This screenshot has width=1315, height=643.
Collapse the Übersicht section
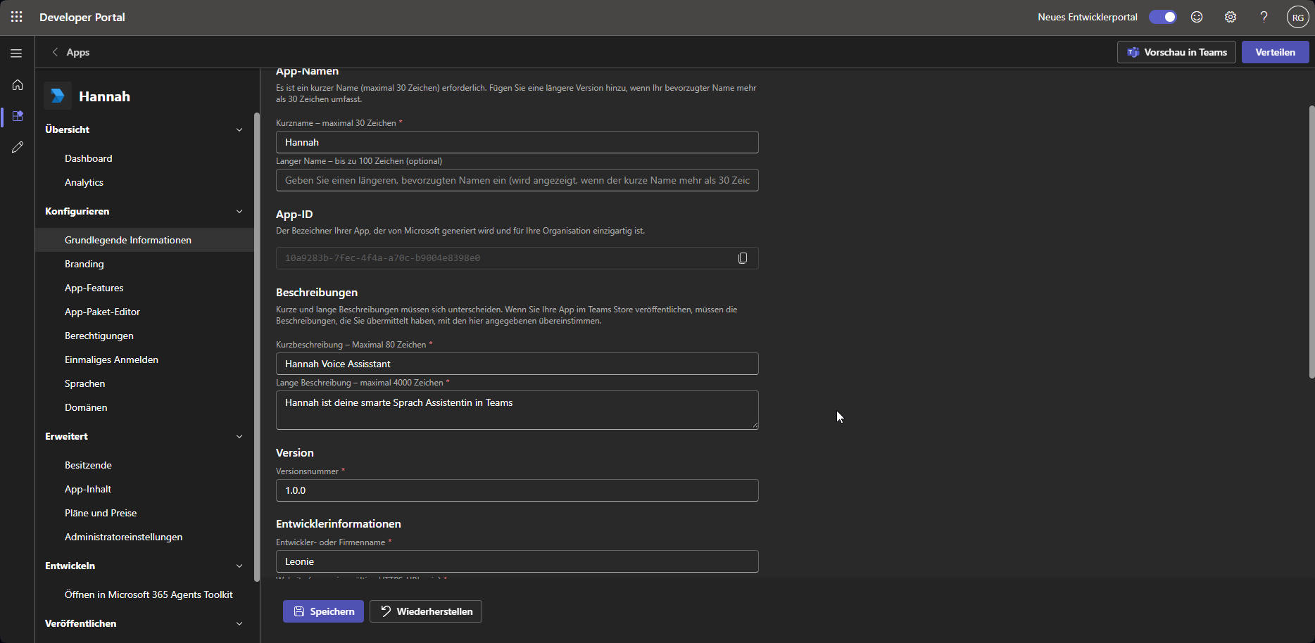tap(239, 129)
